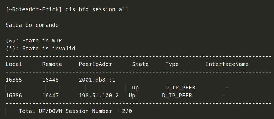Click the Type column header
The image size is (274, 119).
172,64
